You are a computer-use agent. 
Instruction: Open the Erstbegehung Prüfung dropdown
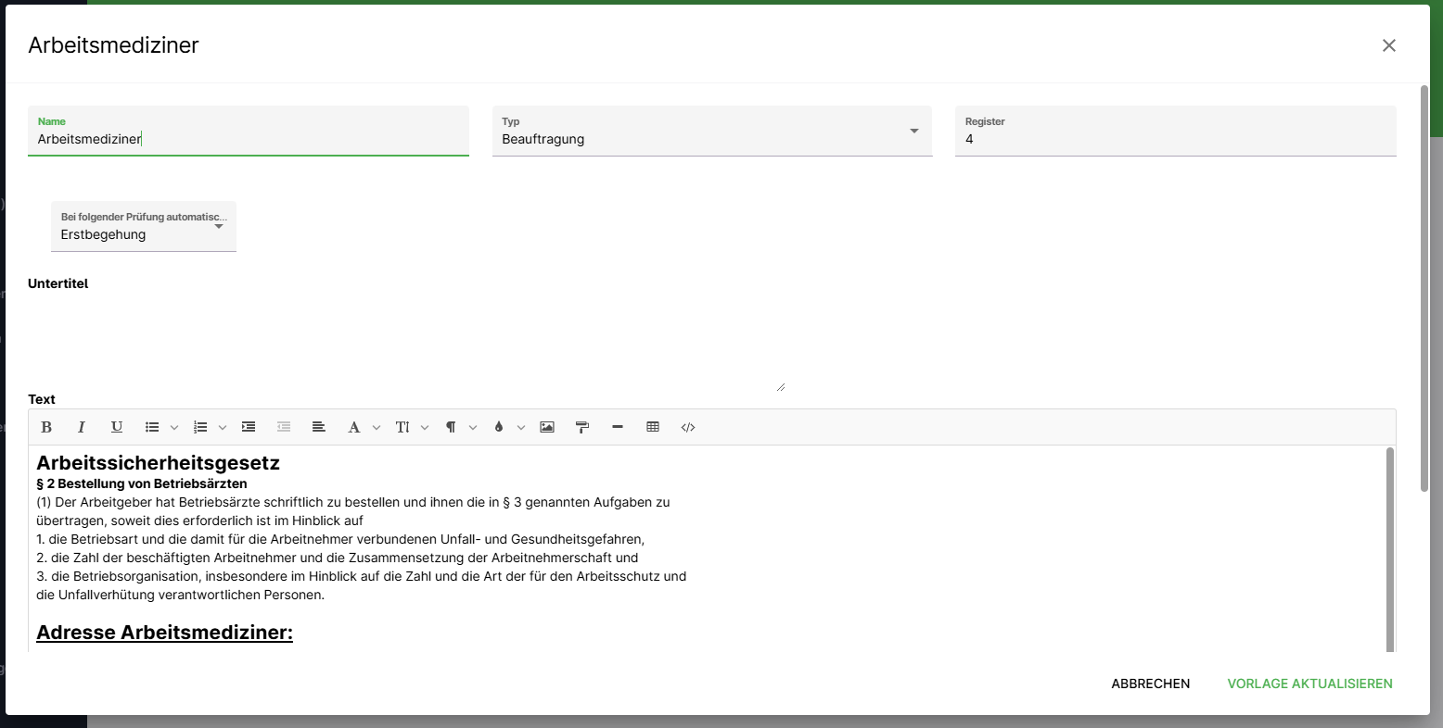coord(144,227)
